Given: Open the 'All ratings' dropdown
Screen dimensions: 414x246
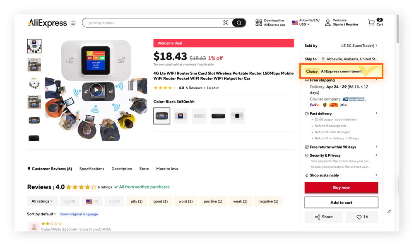Looking at the screenshot, I should coord(42,201).
